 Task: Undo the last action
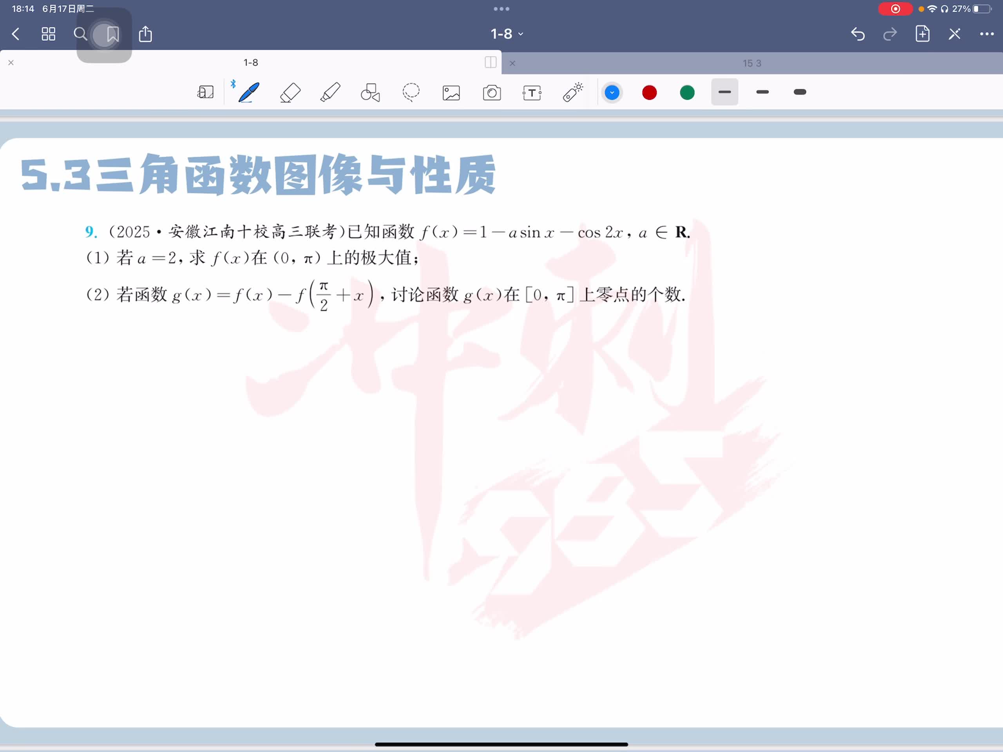pyautogui.click(x=857, y=34)
